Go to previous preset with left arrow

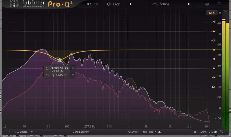130,4
